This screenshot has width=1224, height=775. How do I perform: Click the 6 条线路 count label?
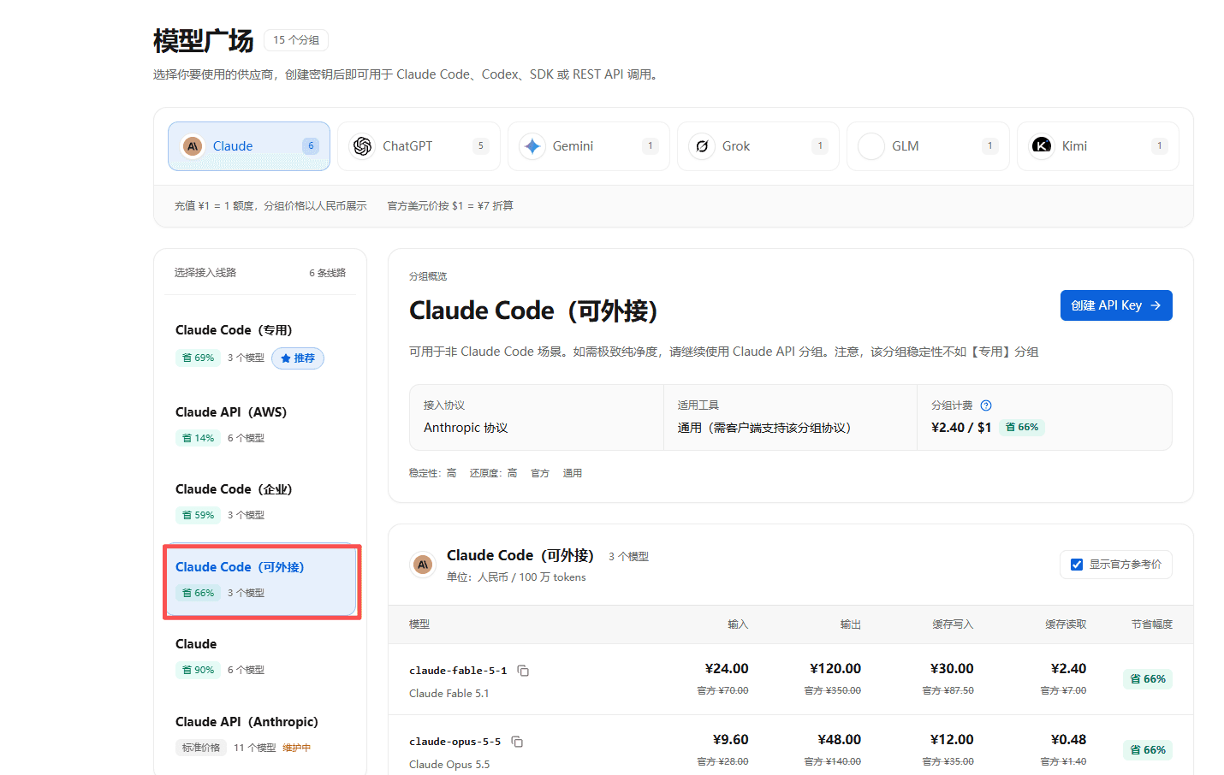point(328,273)
